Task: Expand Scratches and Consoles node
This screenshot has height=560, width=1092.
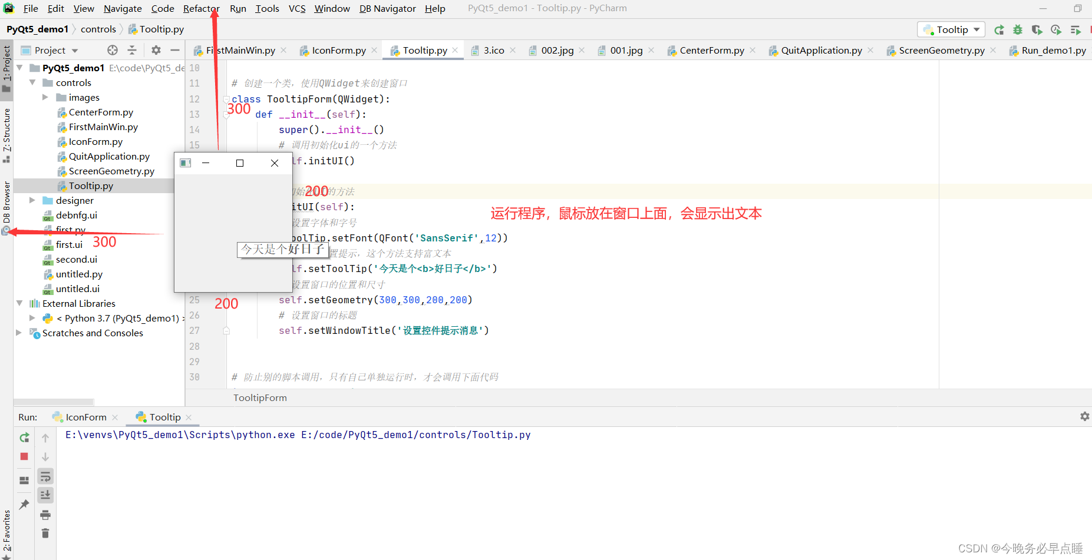Action: pyautogui.click(x=19, y=333)
